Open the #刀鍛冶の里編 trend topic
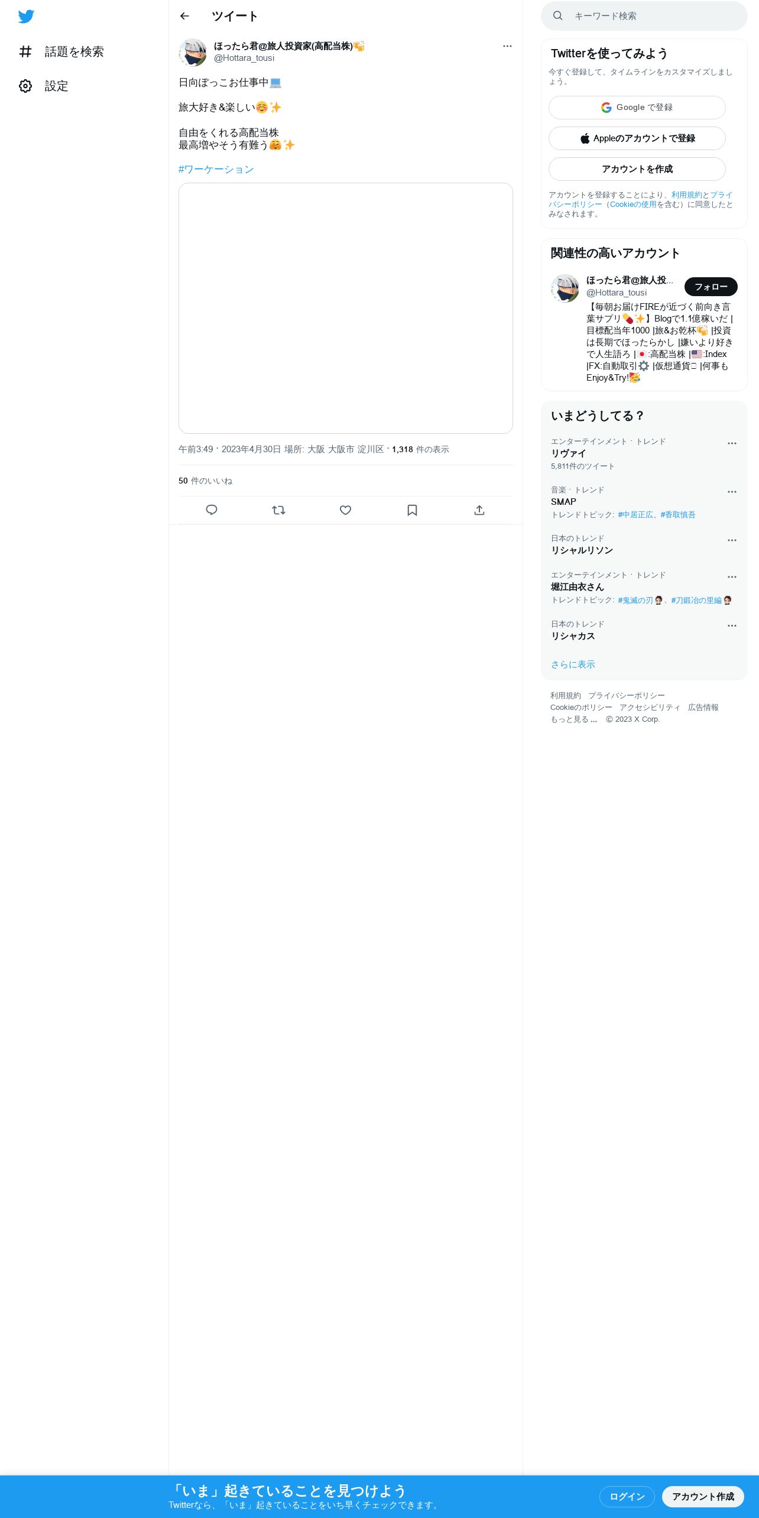The image size is (759, 1518). 701,600
